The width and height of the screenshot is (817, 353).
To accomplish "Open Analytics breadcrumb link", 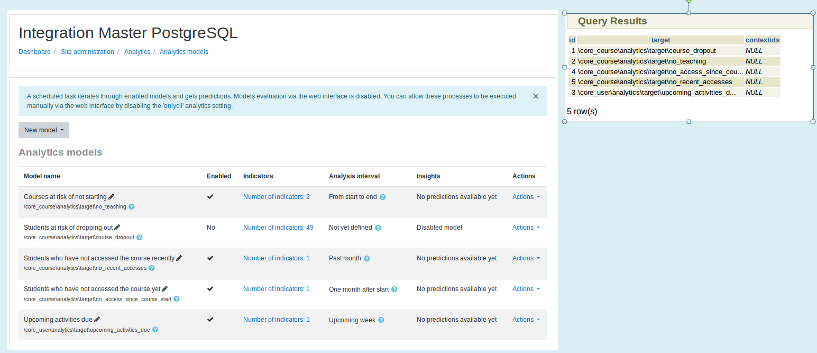I will coord(137,52).
